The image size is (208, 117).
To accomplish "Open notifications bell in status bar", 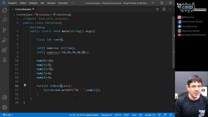I will pos(171,115).
